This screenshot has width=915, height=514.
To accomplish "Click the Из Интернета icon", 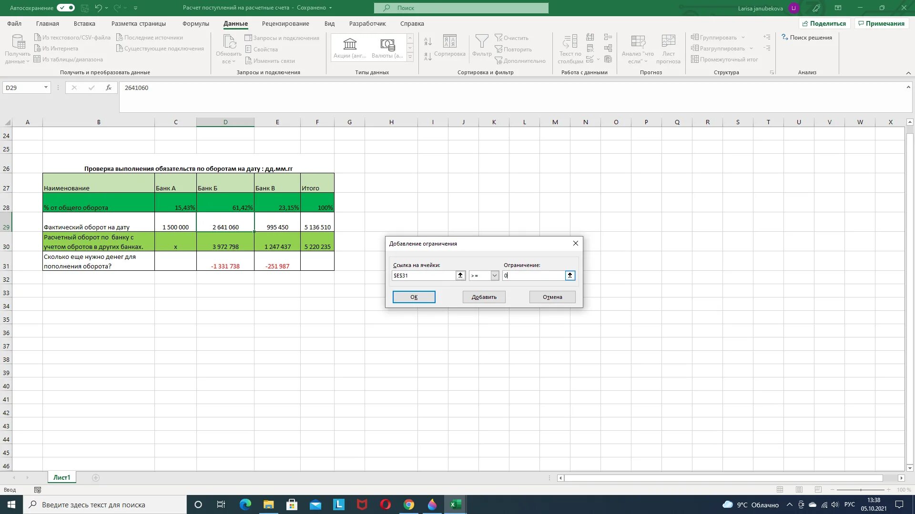I will [x=38, y=48].
